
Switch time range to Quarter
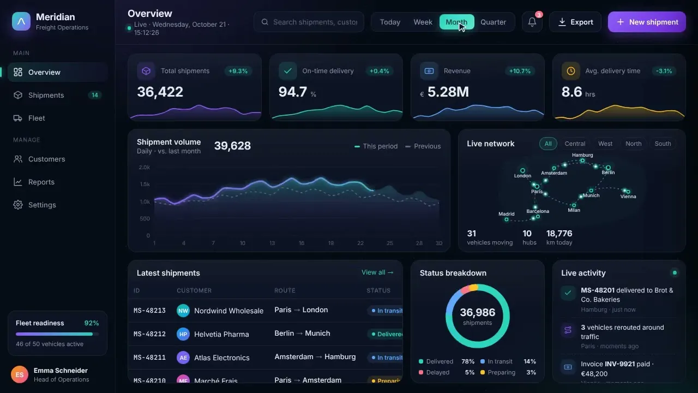tap(494, 22)
